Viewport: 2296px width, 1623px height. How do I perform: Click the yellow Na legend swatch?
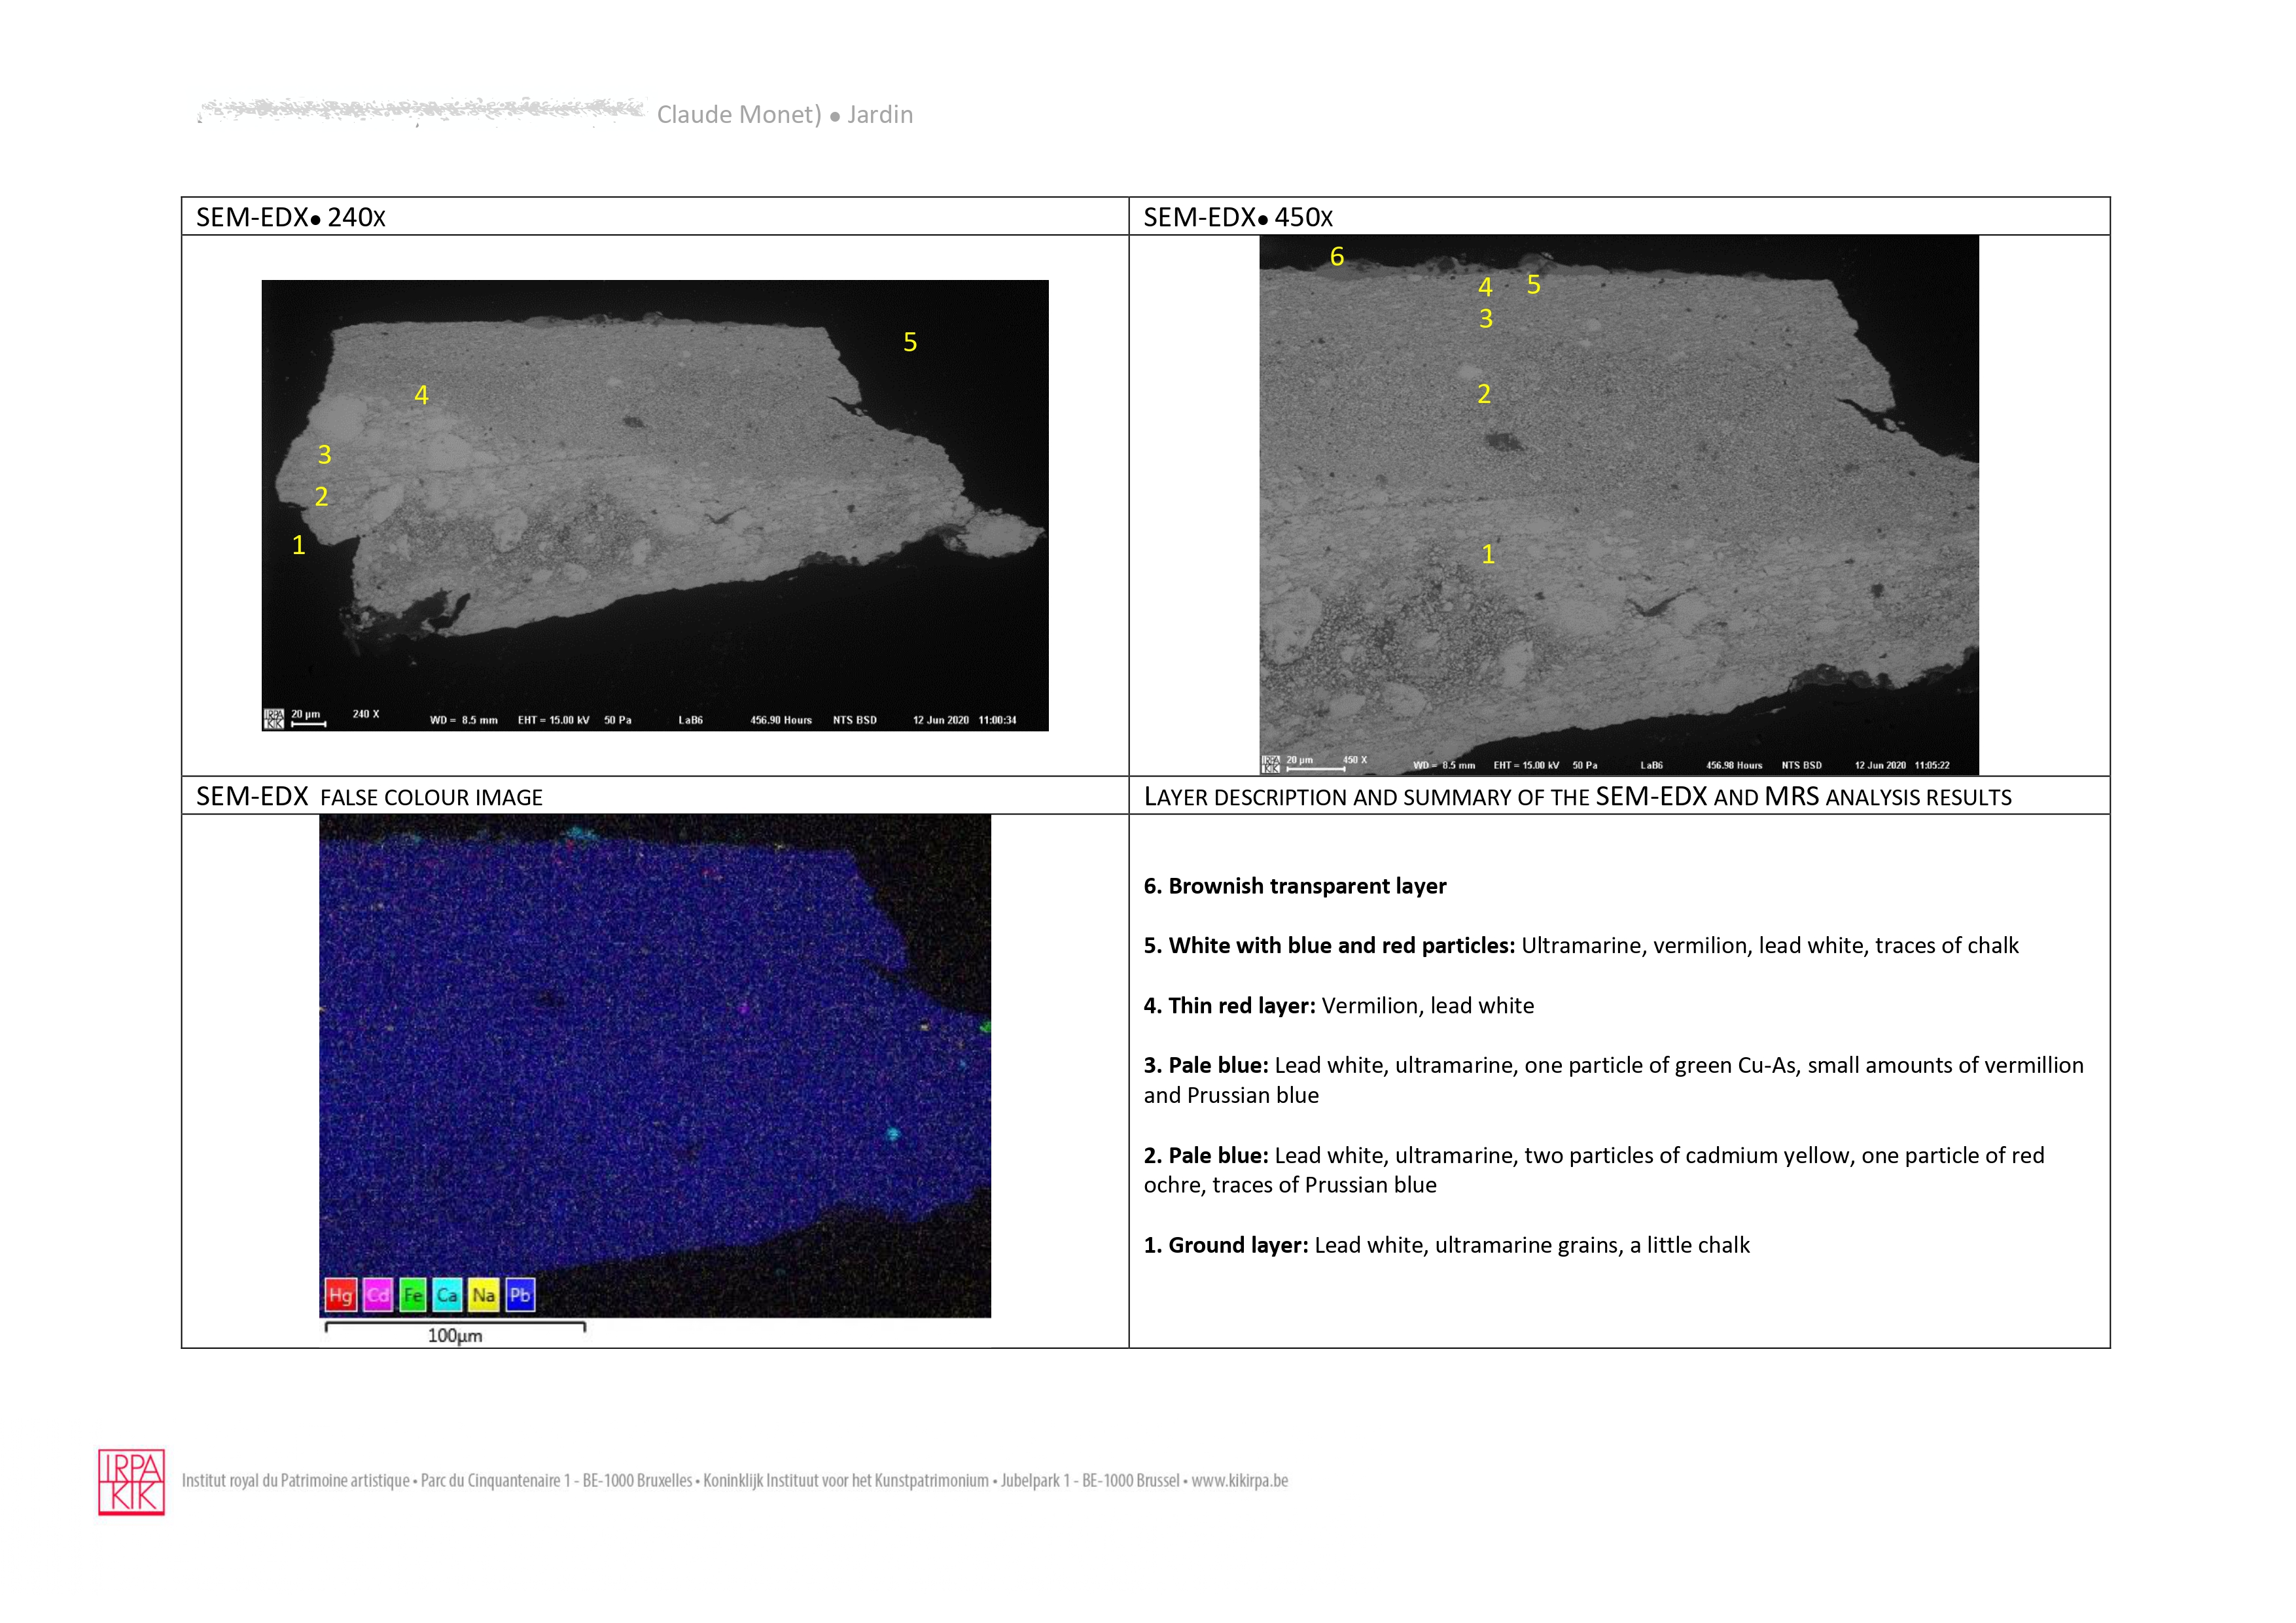tap(484, 1295)
